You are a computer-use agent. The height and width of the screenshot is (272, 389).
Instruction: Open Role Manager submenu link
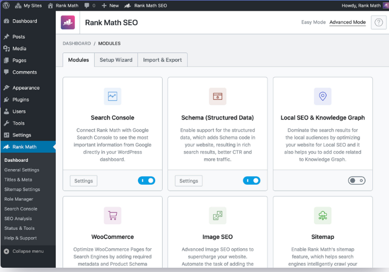coord(19,199)
